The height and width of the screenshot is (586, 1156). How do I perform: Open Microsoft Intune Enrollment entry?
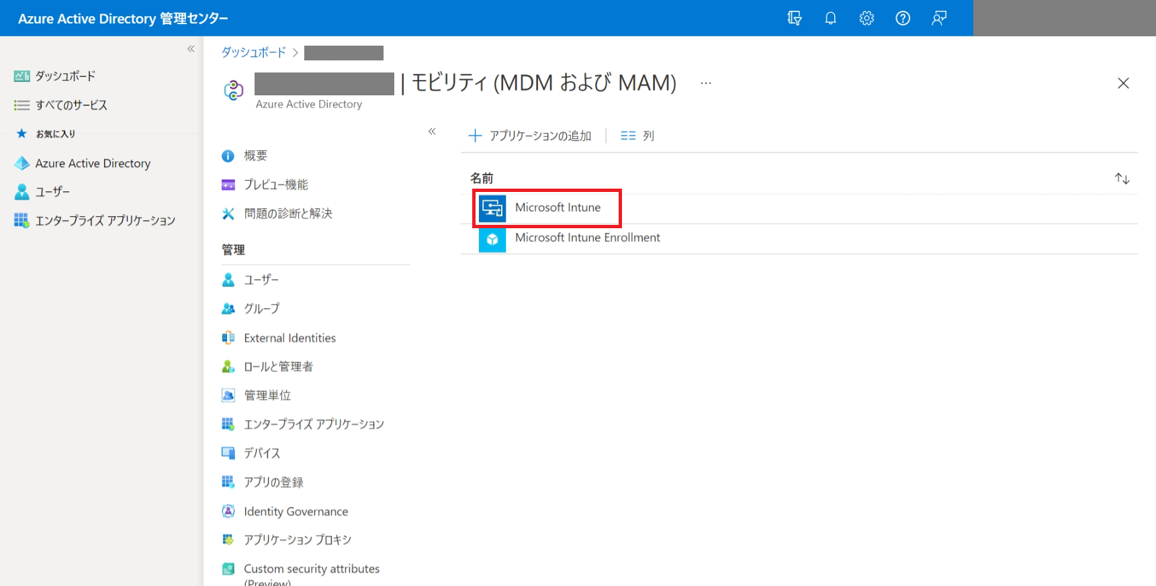tap(588, 238)
